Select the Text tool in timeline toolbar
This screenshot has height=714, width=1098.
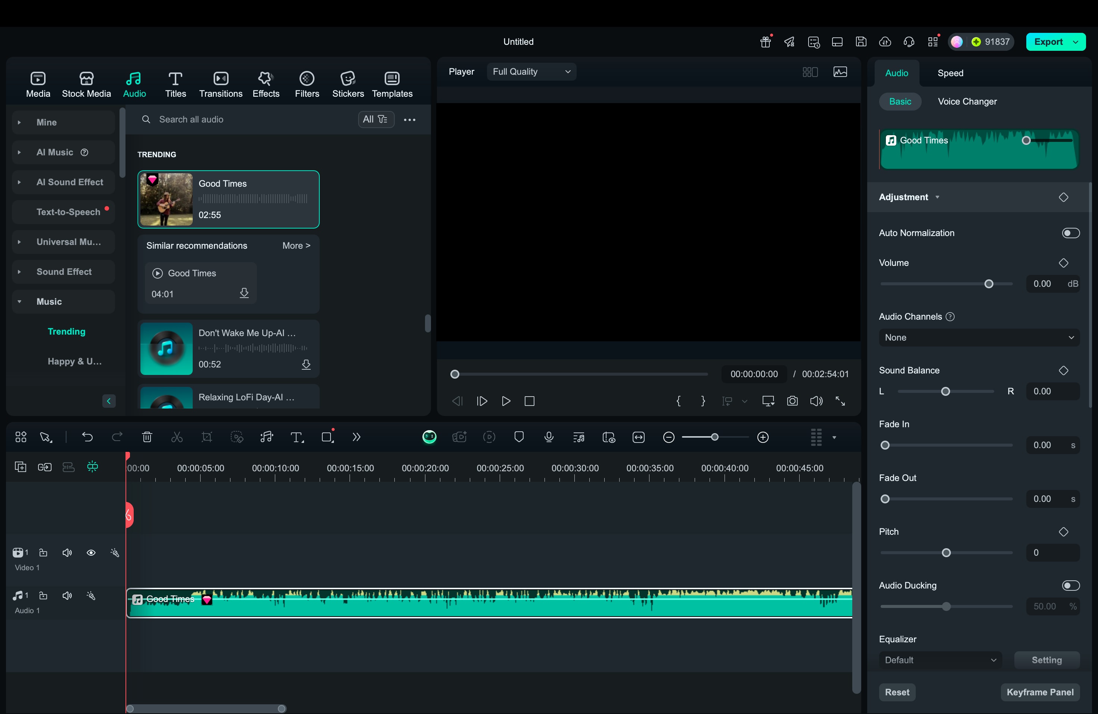[x=297, y=437]
